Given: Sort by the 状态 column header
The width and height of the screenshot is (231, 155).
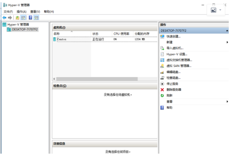Looking at the screenshot, I should tap(102, 34).
